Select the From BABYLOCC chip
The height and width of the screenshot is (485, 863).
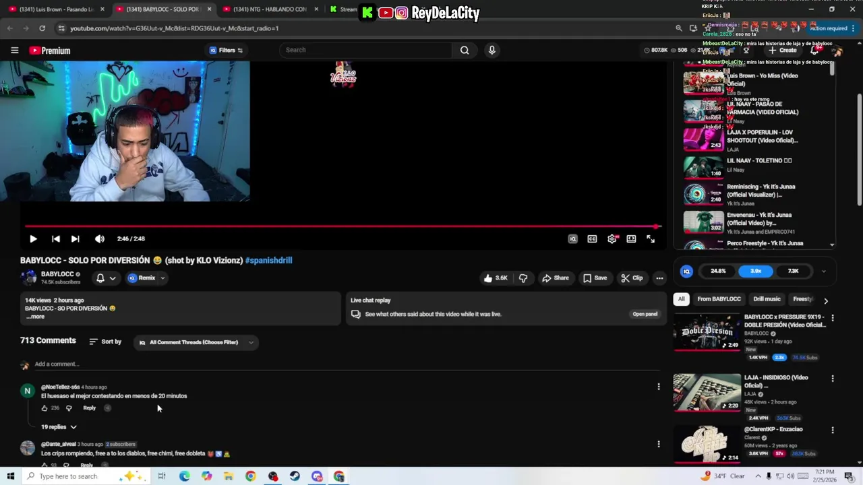tap(719, 299)
